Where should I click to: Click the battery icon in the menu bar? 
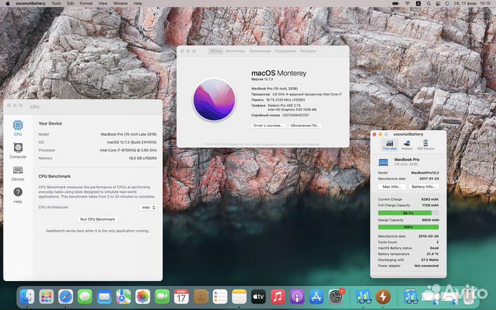click(x=395, y=3)
